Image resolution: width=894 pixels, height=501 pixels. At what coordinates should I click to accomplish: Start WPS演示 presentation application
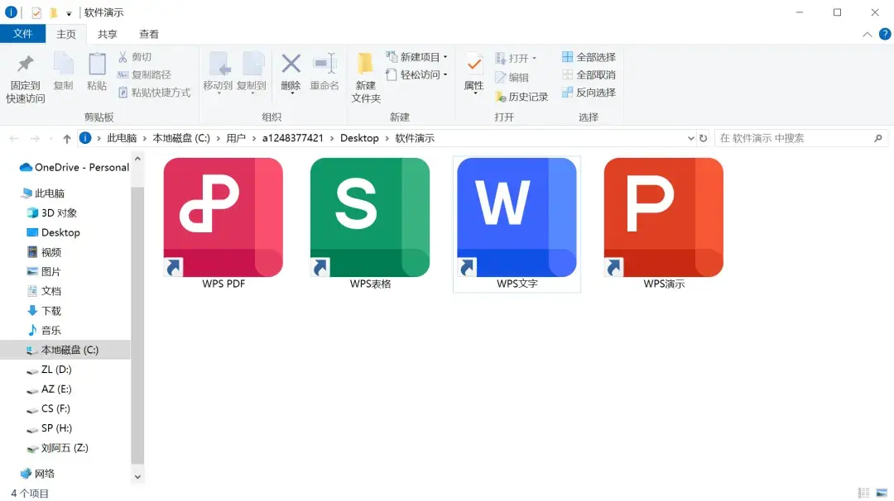click(662, 217)
